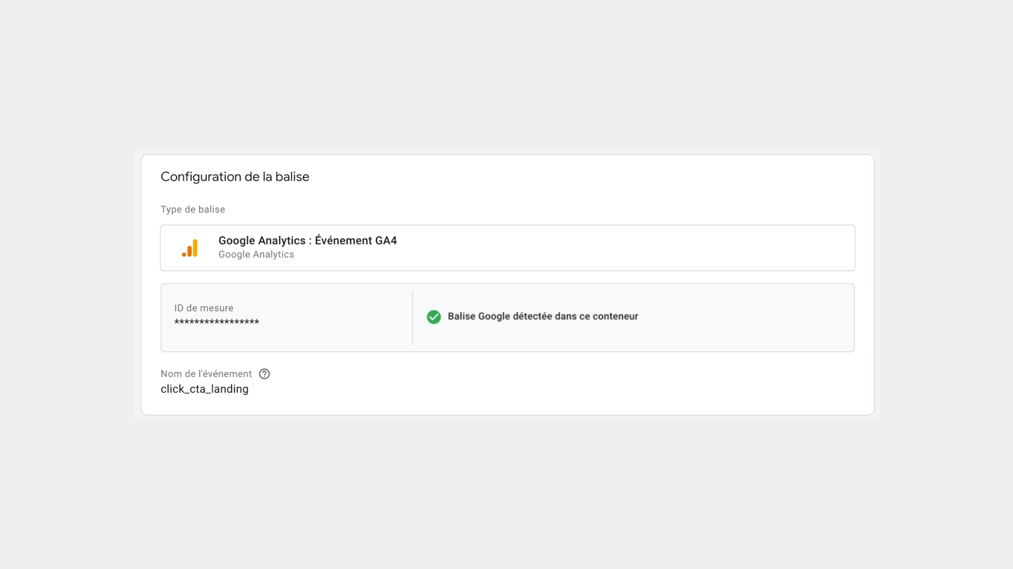Click the Nom de l'événement label
This screenshot has width=1013, height=569.
pyautogui.click(x=206, y=374)
